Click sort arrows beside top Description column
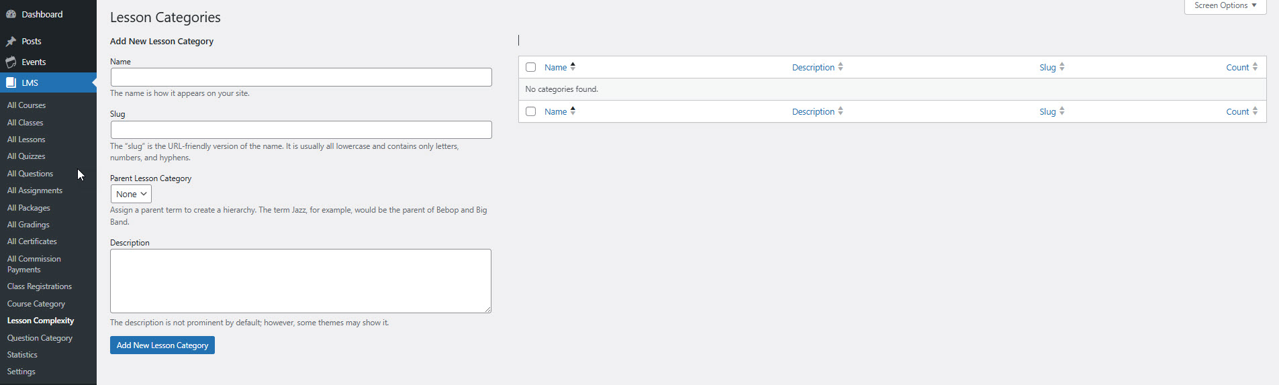Screen dimensions: 1279x385 click(841, 67)
